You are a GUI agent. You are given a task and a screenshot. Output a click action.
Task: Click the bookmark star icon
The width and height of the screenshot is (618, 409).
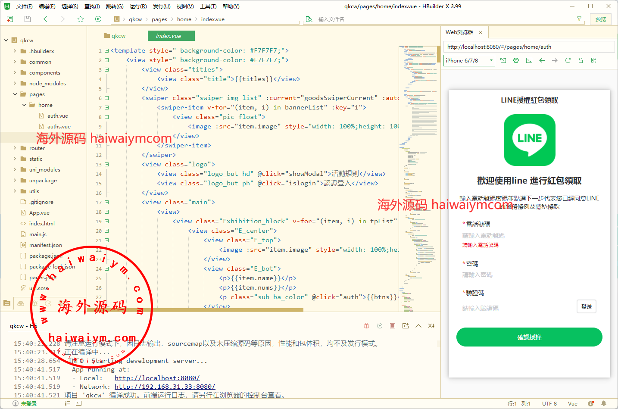click(81, 19)
